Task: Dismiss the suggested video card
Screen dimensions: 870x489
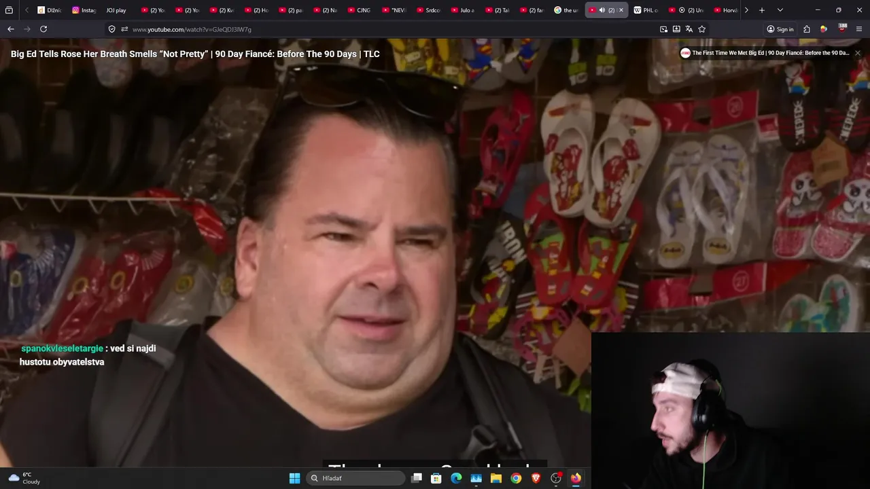Action: click(x=857, y=53)
